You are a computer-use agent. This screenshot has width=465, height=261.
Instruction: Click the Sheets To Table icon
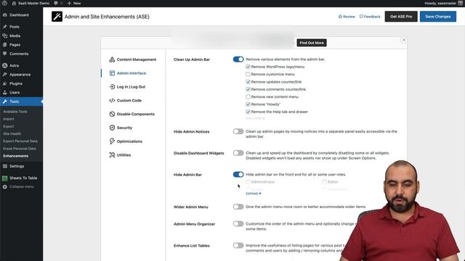pyautogui.click(x=5, y=178)
